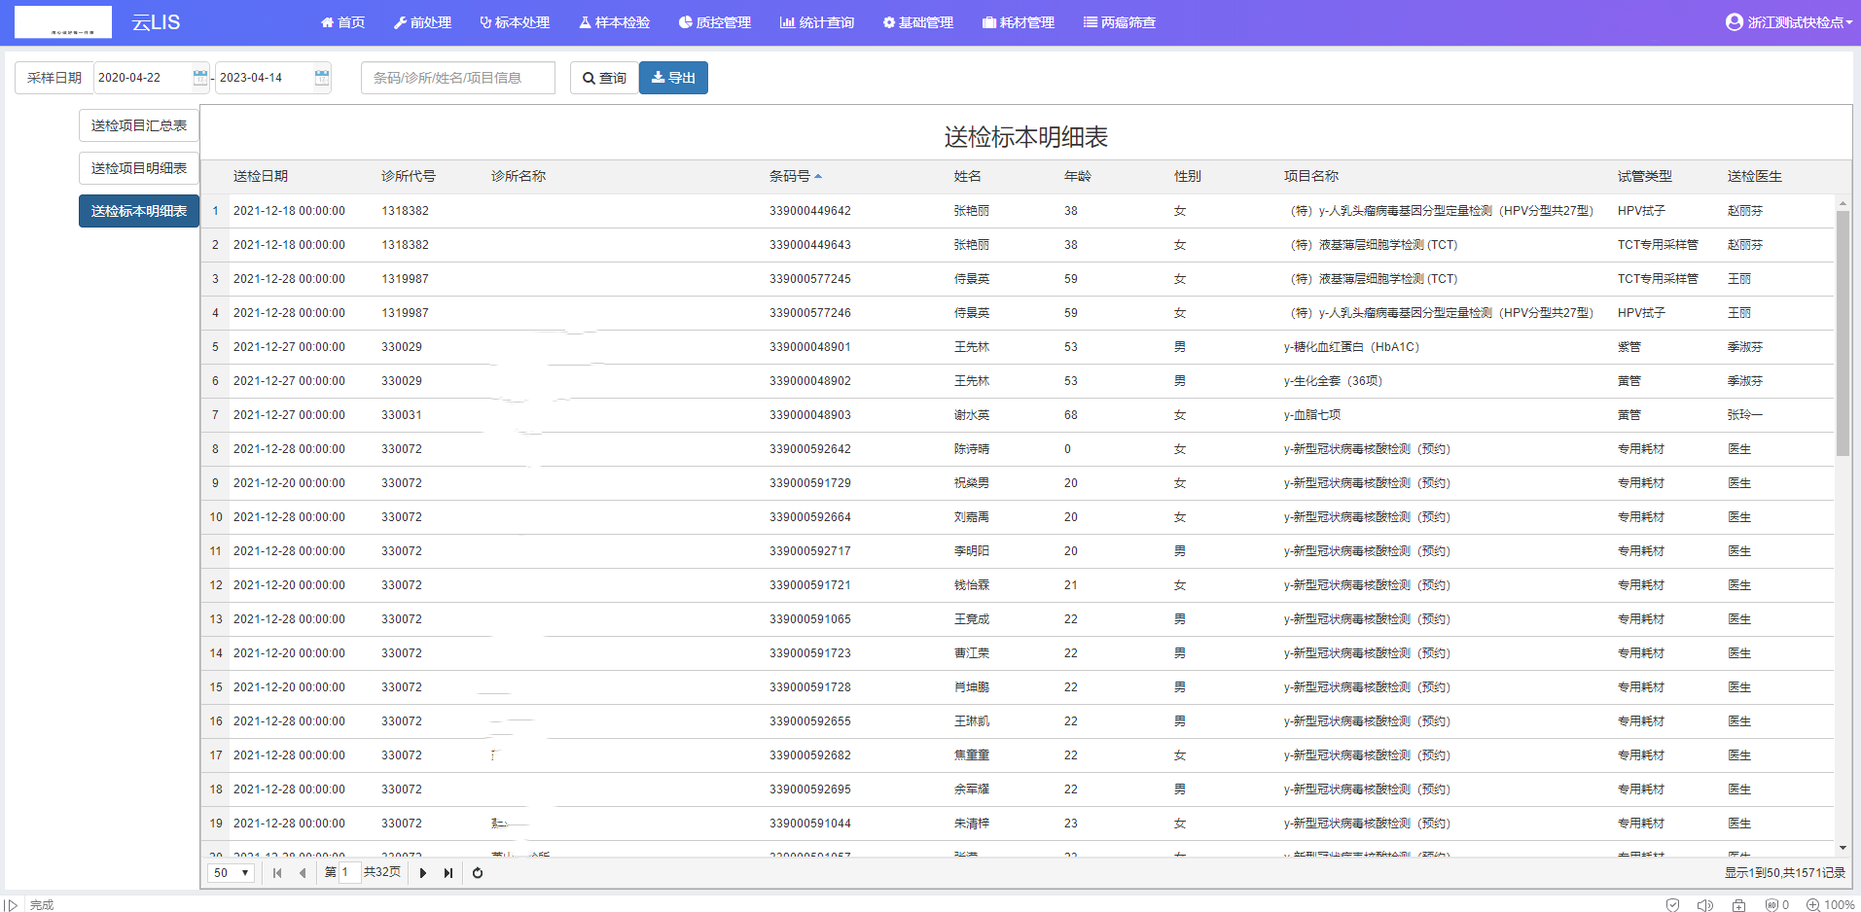Screen dimensions: 1861x912
Task: Open the 标本处理 menu
Action: [x=515, y=22]
